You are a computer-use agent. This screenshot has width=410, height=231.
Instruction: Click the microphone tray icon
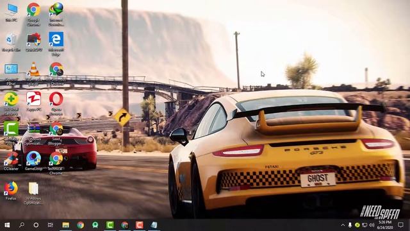point(350,225)
